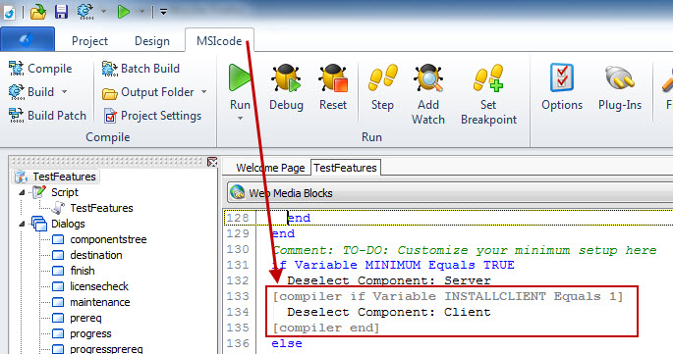Click the 'else' statement on line 136
This screenshot has height=354, width=673.
tap(287, 344)
